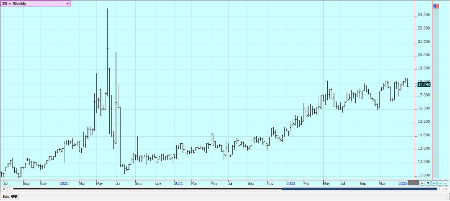Click the 2022 year label on time axis
Viewport: 450px width, 201px height.
click(291, 183)
